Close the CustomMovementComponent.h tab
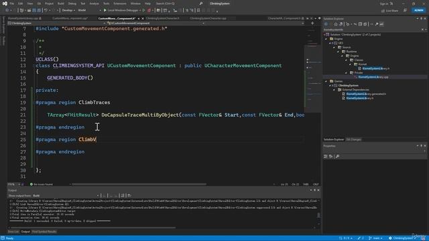The image size is (429, 241). [143, 19]
